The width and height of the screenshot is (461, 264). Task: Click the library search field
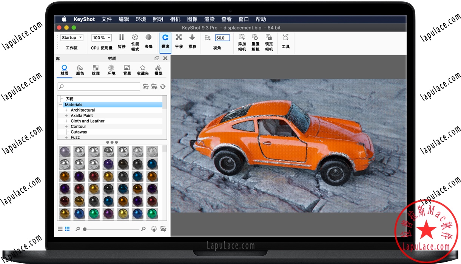(99, 87)
